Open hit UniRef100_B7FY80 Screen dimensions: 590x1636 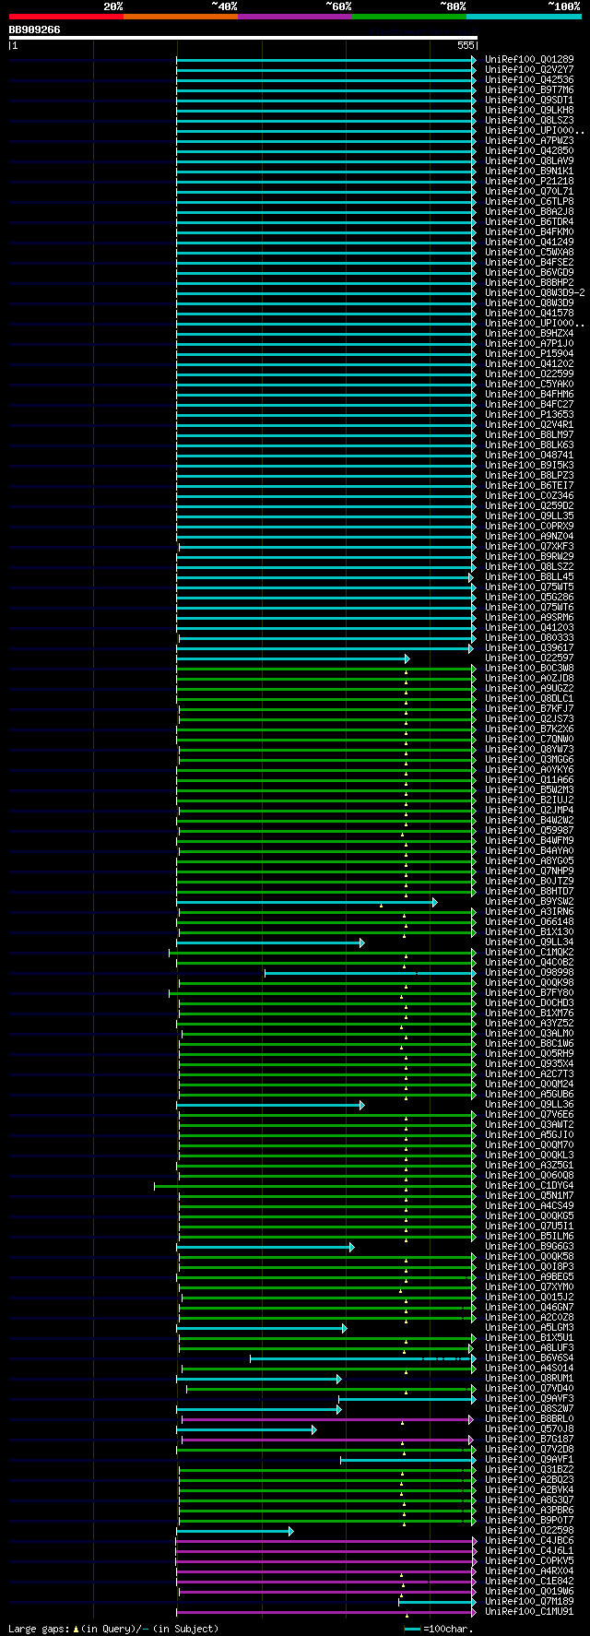pyautogui.click(x=529, y=992)
